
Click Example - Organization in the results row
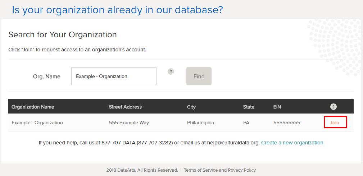(x=37, y=122)
